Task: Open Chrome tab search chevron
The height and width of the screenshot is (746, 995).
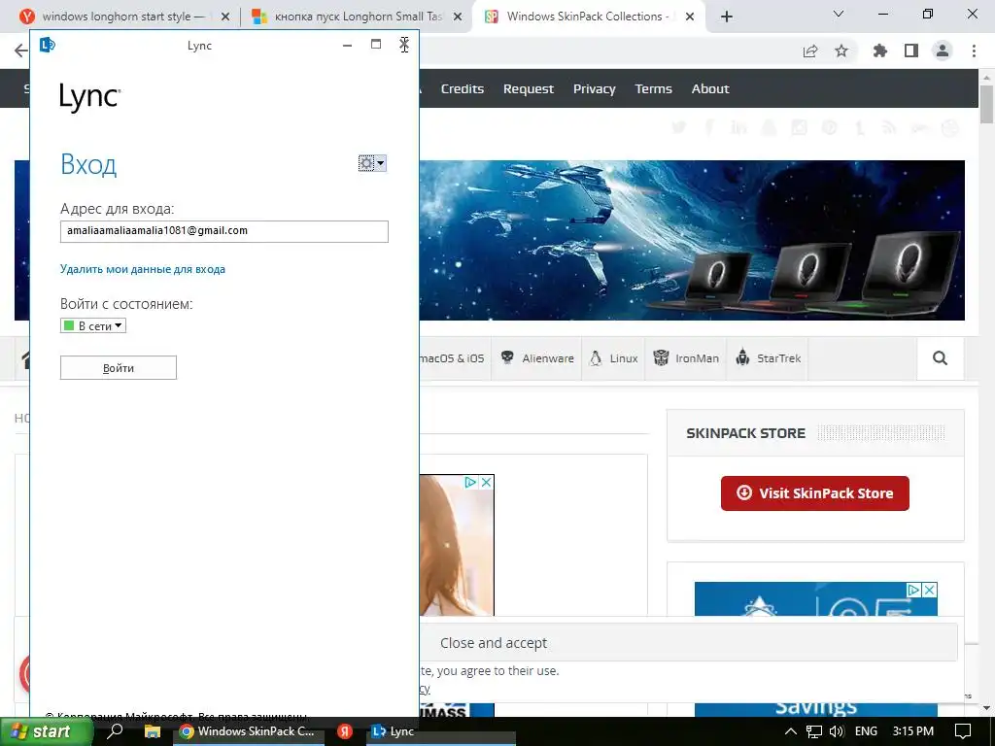Action: tap(839, 14)
